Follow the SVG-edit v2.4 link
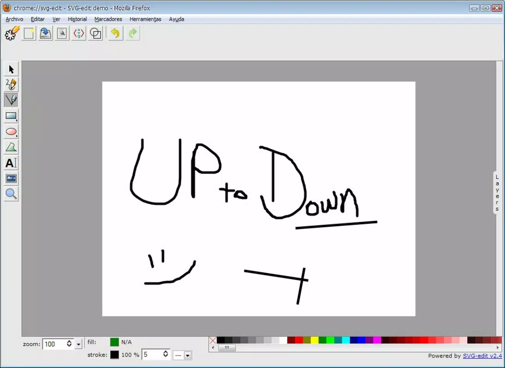The width and height of the screenshot is (505, 368). (x=482, y=356)
